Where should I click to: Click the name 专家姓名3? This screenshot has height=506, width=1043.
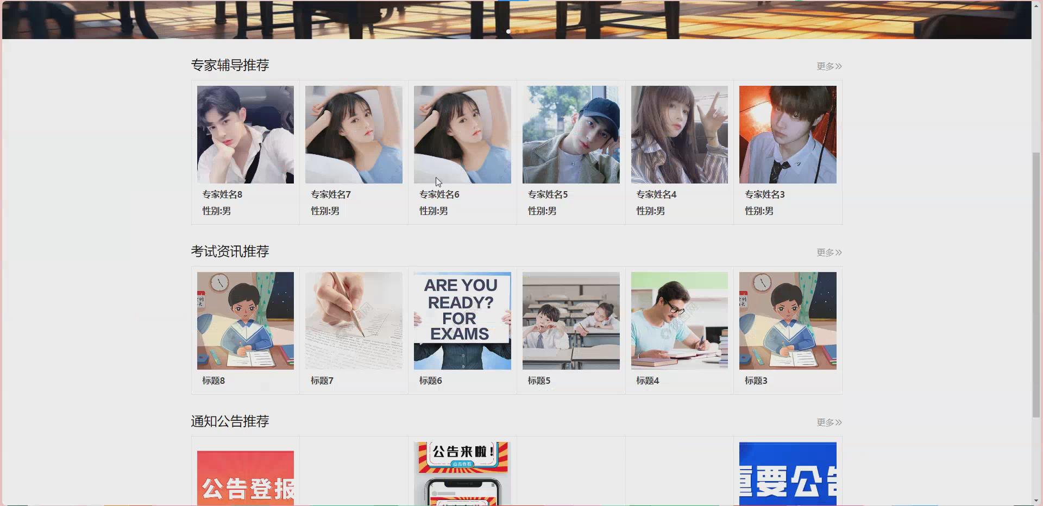click(765, 194)
